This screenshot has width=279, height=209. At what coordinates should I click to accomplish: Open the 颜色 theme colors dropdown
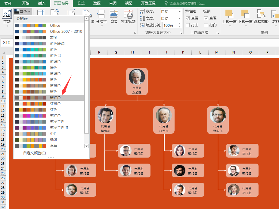22,11
